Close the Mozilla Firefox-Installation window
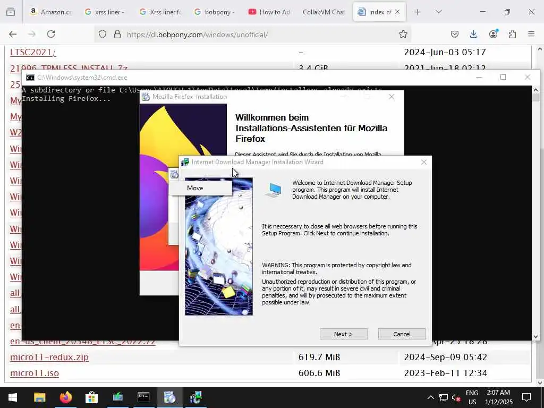Viewport: 544px width, 408px height. click(392, 97)
